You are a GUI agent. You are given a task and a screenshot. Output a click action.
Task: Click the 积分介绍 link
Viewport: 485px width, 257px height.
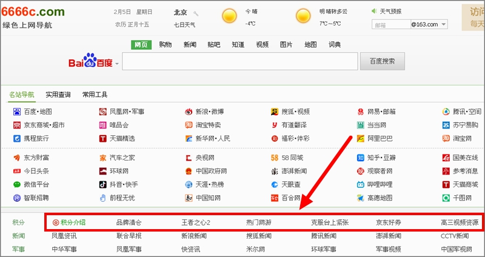[x=73, y=222]
